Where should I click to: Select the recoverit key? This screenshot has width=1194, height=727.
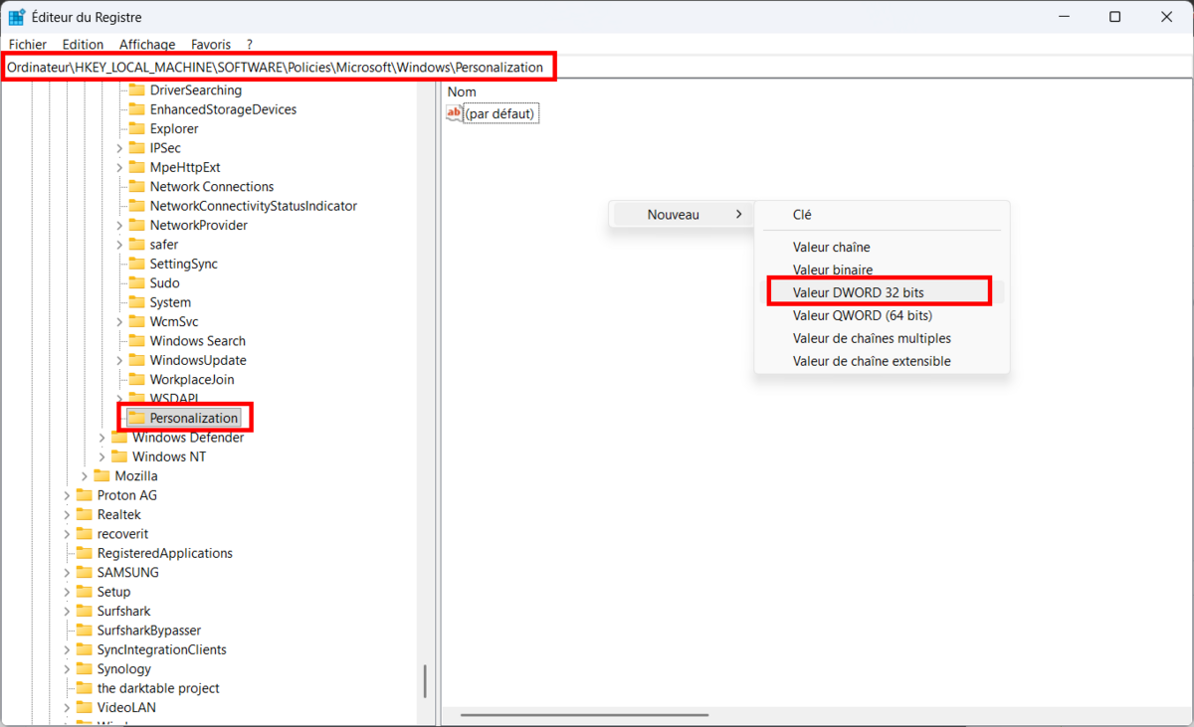[x=122, y=534]
